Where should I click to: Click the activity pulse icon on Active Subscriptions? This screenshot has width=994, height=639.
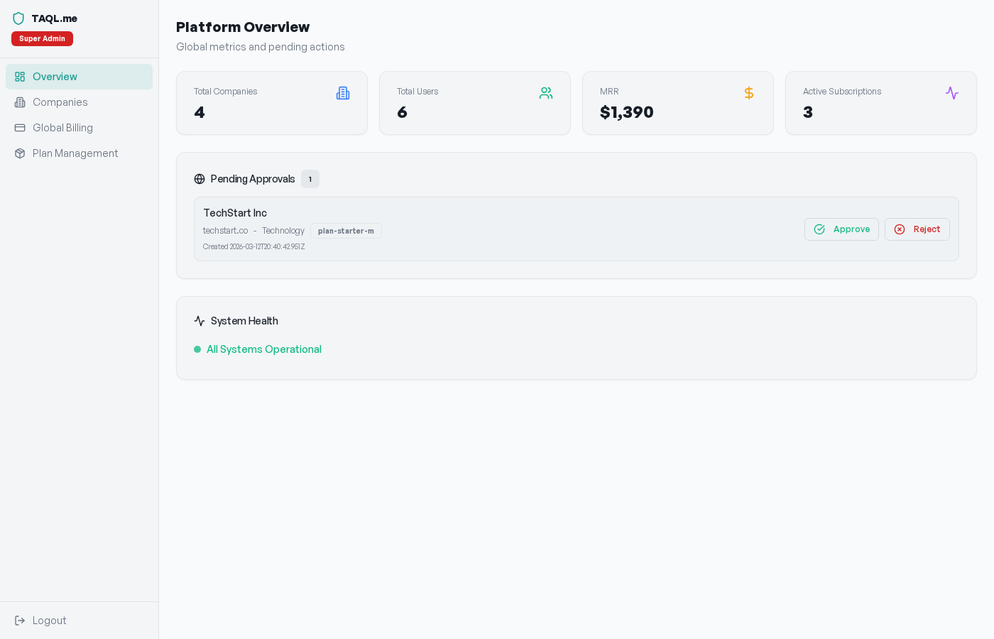tap(952, 92)
